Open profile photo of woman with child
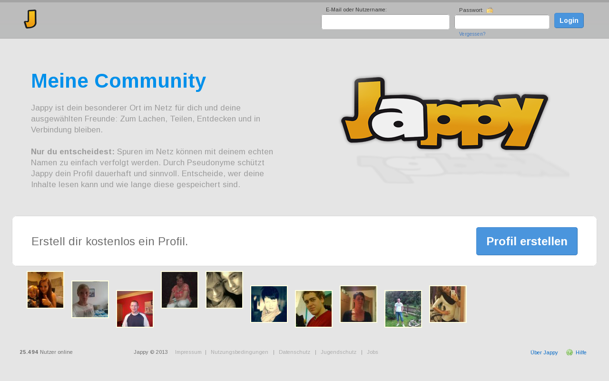 pyautogui.click(x=45, y=290)
